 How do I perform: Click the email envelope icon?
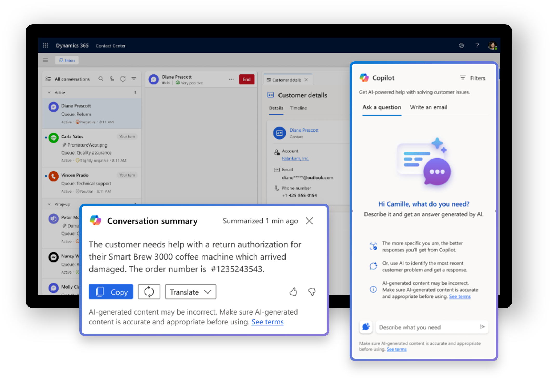[x=277, y=170]
